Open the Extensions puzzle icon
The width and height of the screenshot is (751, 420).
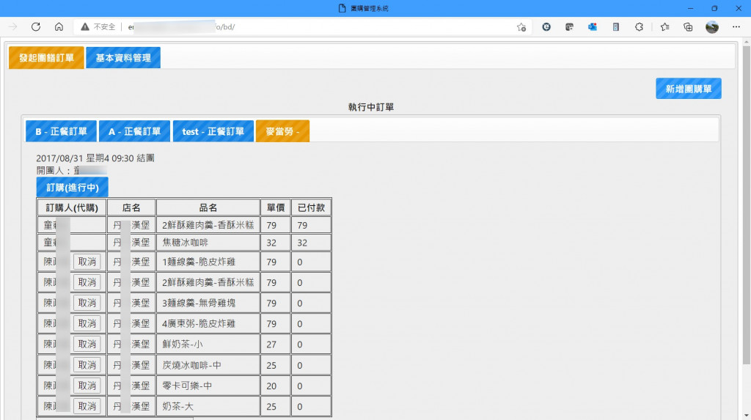639,27
